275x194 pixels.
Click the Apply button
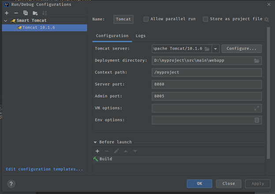click(x=258, y=183)
